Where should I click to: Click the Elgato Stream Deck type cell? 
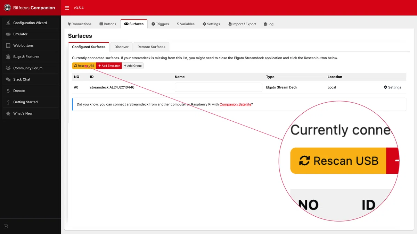point(281,87)
